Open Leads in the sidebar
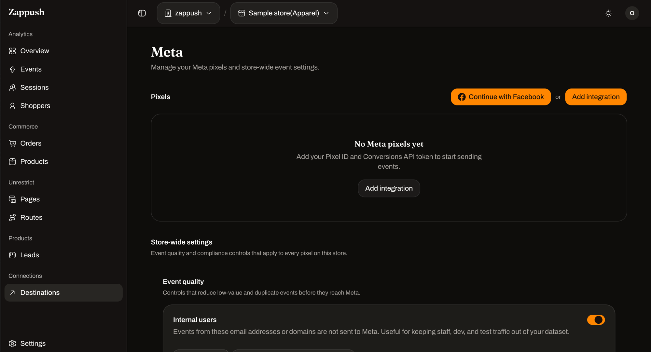This screenshot has width=651, height=352. pos(63,255)
